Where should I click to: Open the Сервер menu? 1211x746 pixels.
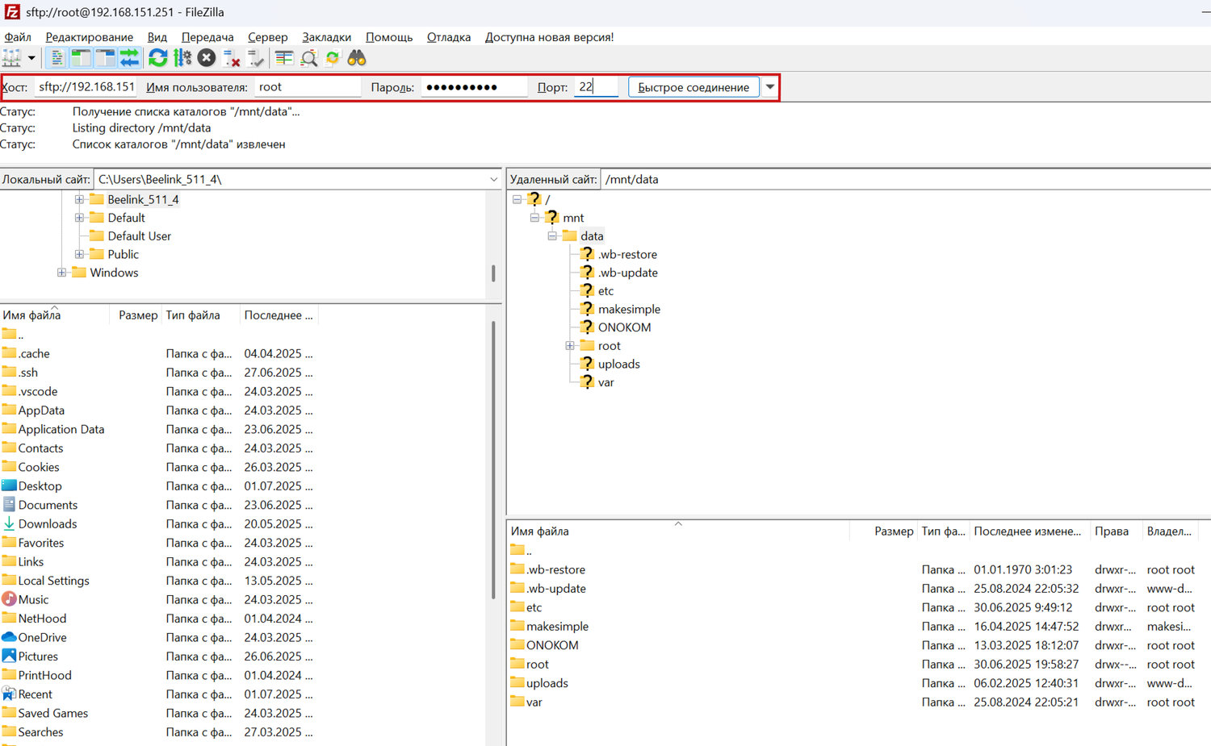(268, 37)
